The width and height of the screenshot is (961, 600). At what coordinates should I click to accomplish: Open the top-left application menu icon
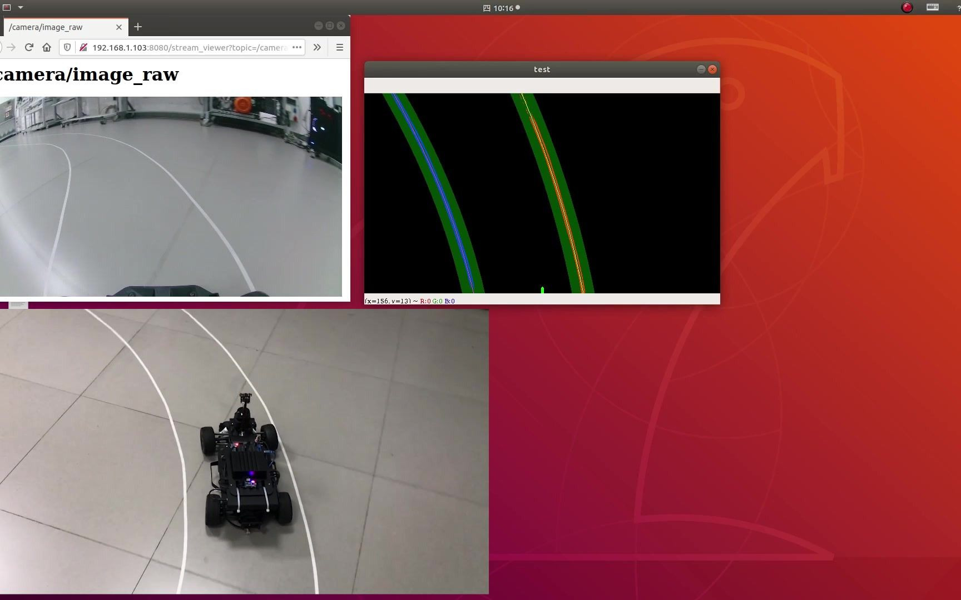pyautogui.click(x=7, y=8)
